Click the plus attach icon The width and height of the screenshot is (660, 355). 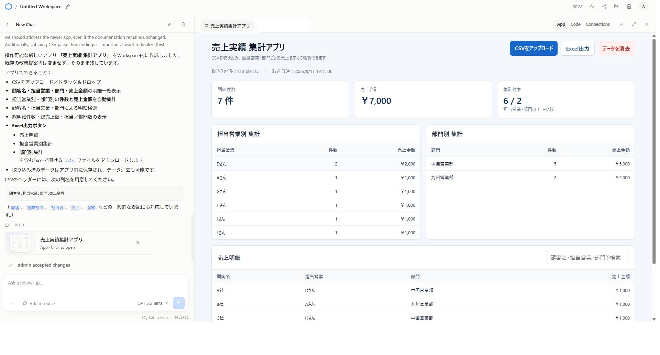[12, 303]
